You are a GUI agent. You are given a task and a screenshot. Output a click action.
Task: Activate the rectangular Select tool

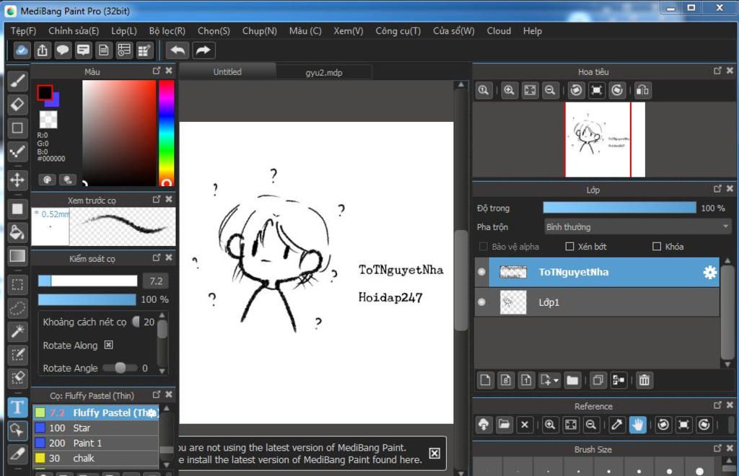[x=17, y=284]
